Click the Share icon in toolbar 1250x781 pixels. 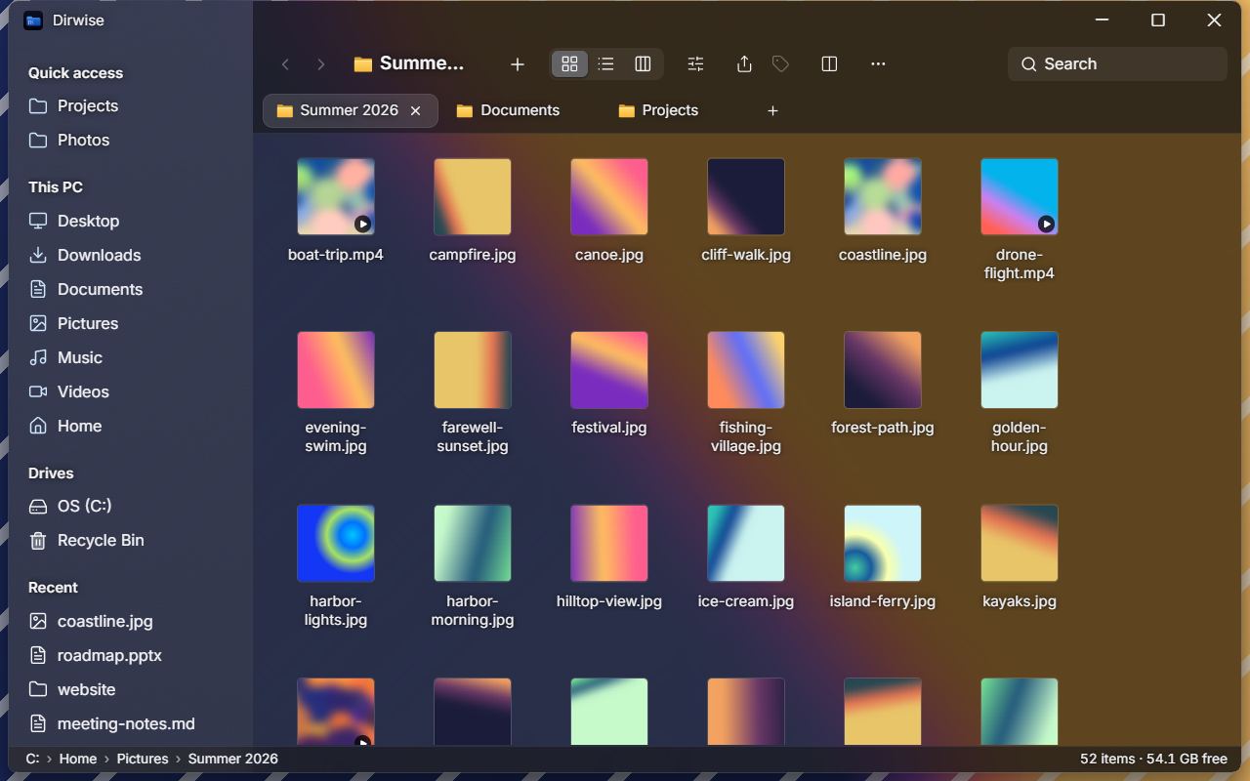click(744, 64)
